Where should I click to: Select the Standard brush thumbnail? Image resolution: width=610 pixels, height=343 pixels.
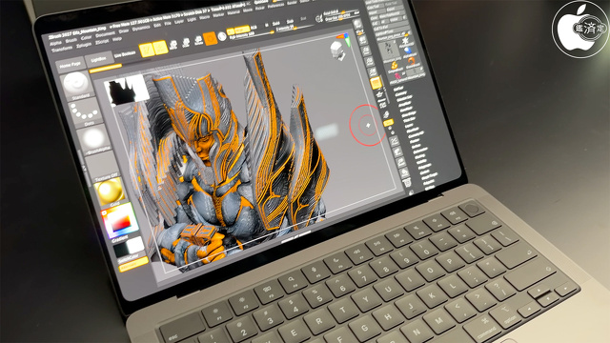point(76,85)
